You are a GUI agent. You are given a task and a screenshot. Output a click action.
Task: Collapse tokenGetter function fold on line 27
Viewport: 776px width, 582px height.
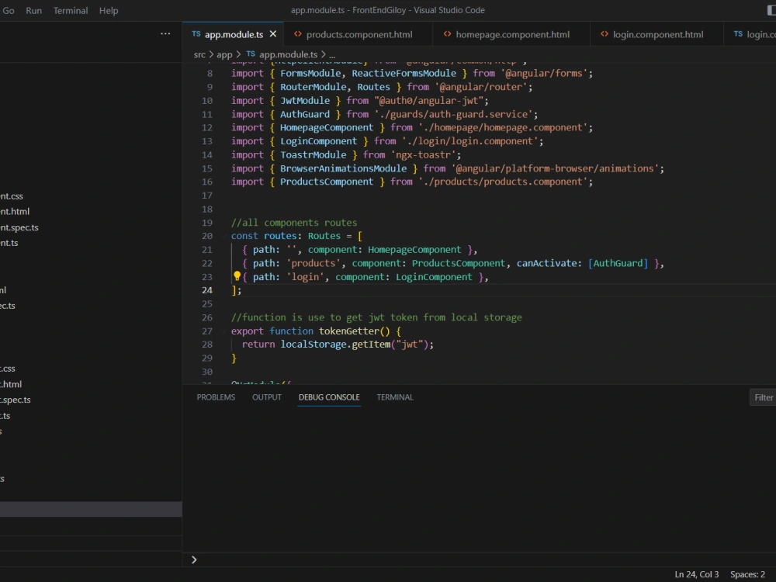point(223,331)
